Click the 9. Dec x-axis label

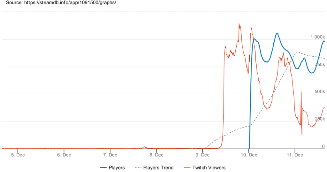[x=202, y=155]
